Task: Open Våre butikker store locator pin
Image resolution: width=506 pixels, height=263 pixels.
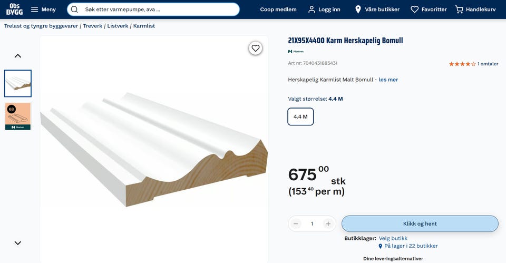Action: pyautogui.click(x=358, y=9)
